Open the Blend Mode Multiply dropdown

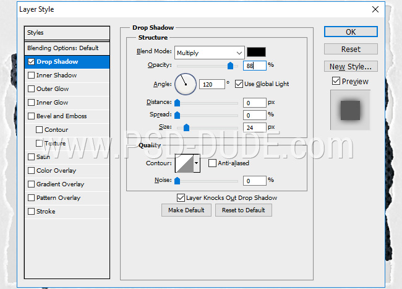(209, 53)
